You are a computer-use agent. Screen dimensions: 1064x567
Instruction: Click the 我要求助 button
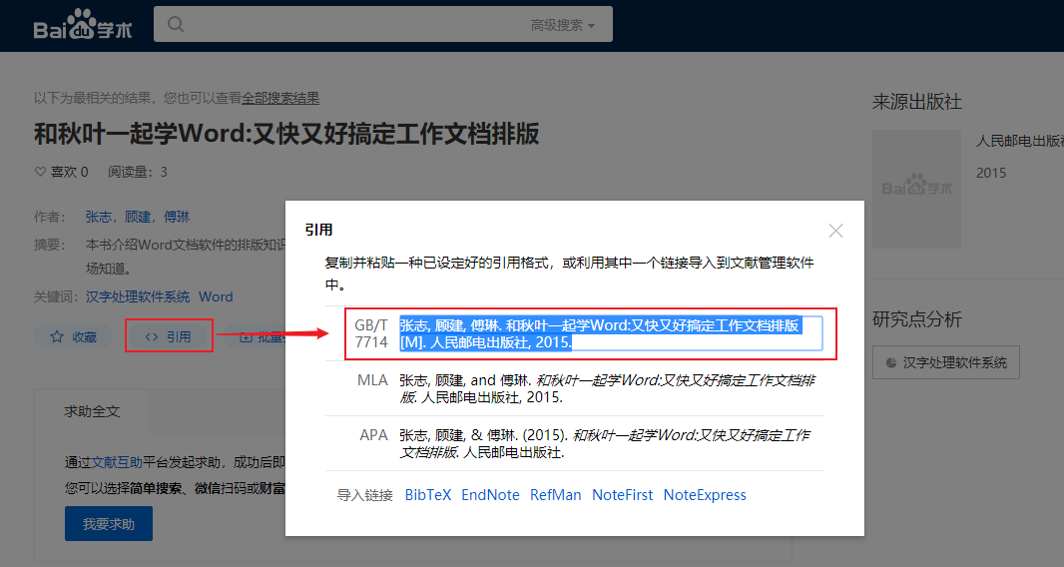point(109,523)
